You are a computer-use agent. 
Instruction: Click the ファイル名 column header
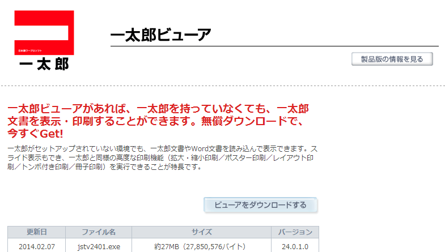point(99,232)
